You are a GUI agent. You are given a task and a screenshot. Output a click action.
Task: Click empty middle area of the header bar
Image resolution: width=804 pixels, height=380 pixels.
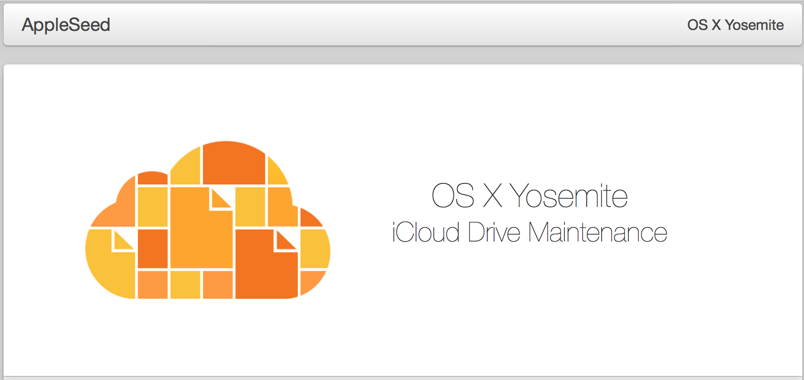399,25
